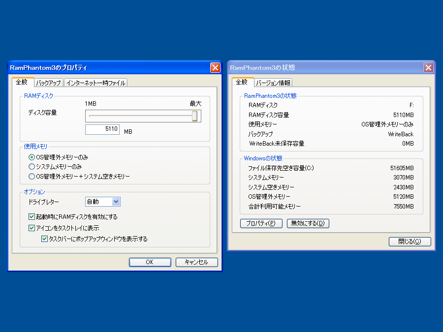The height and width of the screenshot is (332, 443).
Task: Click 合計利用可能メモリー 7550MB value
Action: [x=404, y=207]
